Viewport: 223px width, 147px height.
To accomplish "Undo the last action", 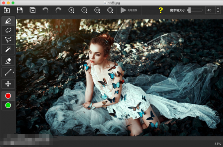I will coord(45,10).
